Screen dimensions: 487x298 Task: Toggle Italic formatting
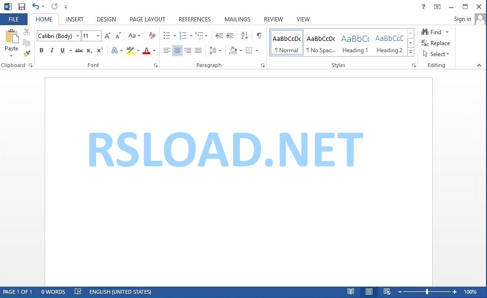pyautogui.click(x=52, y=50)
